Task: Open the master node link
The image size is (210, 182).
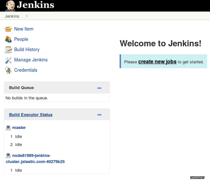Action: [x=19, y=127]
